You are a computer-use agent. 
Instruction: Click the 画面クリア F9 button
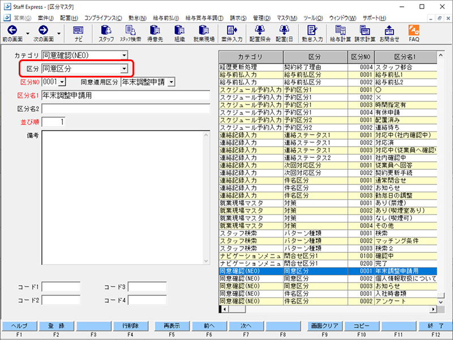(x=324, y=326)
